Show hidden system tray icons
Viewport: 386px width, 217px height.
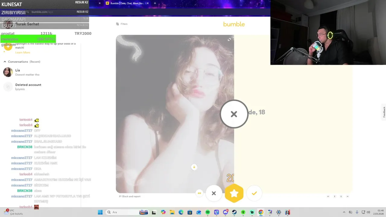344,212
